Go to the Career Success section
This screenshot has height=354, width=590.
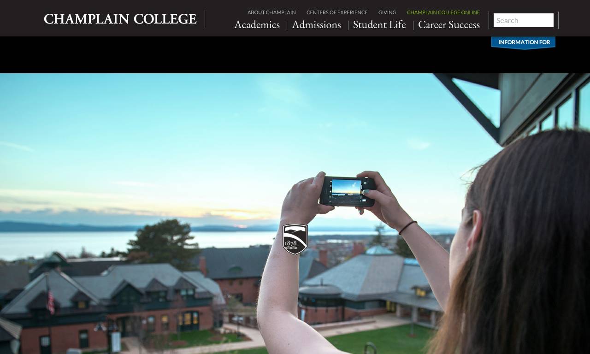coord(449,24)
